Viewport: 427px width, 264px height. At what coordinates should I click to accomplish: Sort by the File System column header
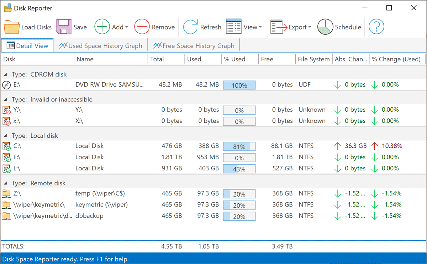pos(313,59)
